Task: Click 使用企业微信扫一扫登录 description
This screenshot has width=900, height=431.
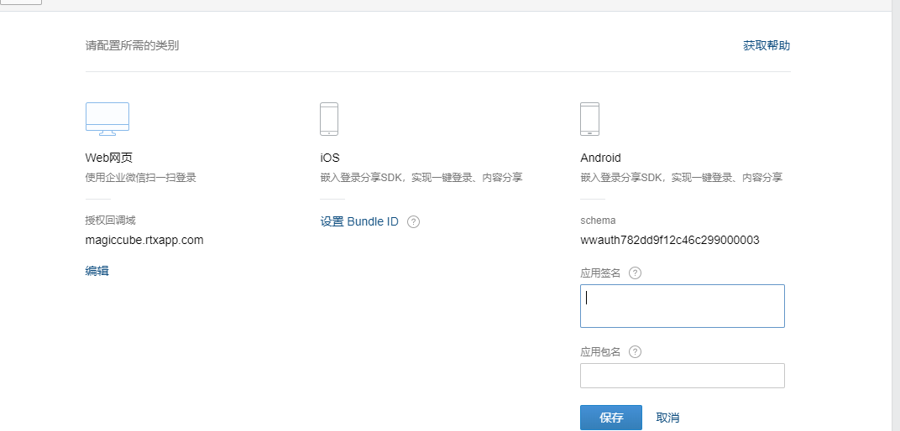Action: (x=141, y=178)
